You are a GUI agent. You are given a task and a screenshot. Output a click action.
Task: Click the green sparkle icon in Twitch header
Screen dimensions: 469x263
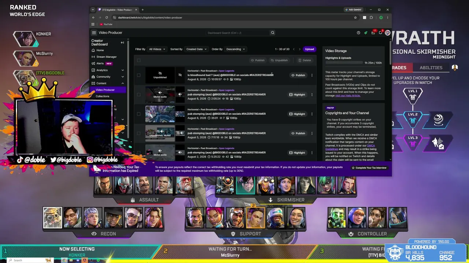click(x=366, y=33)
